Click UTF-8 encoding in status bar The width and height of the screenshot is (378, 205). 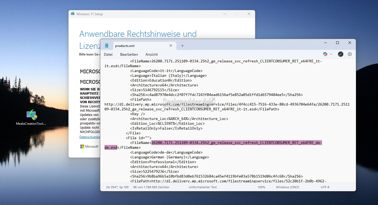pyautogui.click(x=325, y=187)
